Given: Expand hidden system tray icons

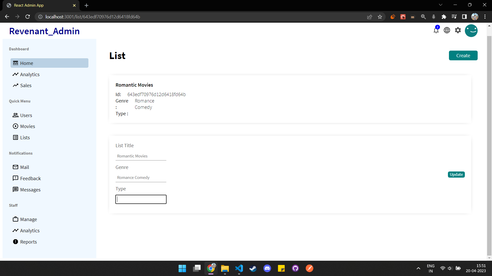Looking at the screenshot, I should pos(418,268).
